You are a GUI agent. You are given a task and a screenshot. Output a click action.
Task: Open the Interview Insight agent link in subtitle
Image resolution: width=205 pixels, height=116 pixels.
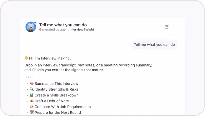(82, 29)
